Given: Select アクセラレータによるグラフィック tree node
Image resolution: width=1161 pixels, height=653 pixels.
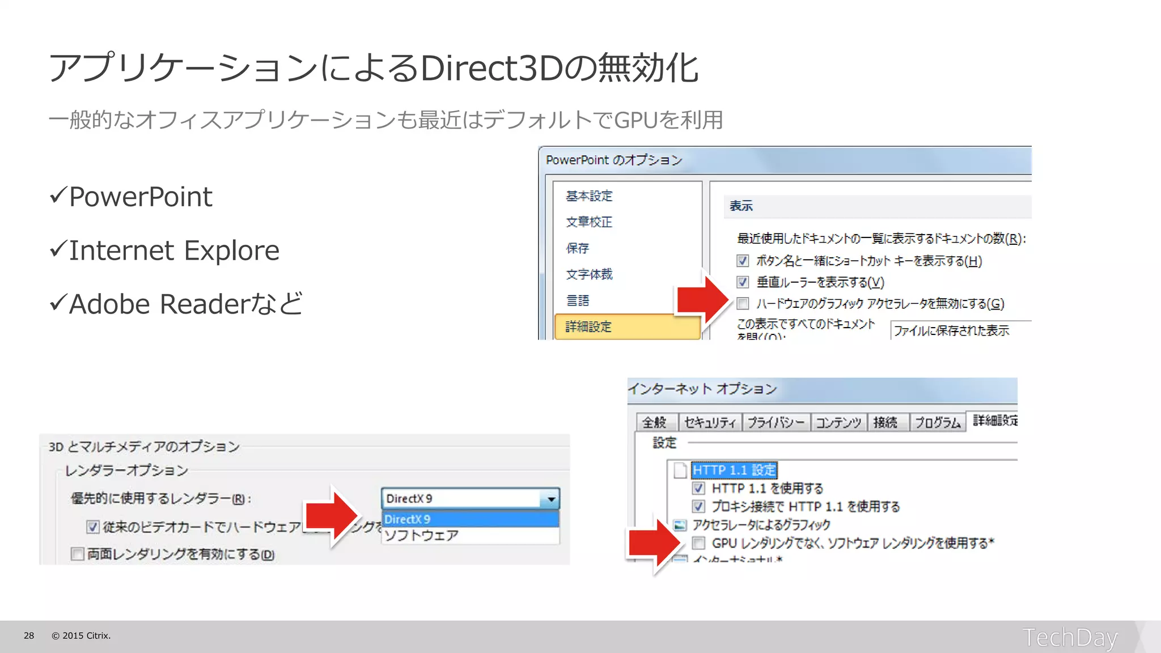Looking at the screenshot, I should [761, 525].
